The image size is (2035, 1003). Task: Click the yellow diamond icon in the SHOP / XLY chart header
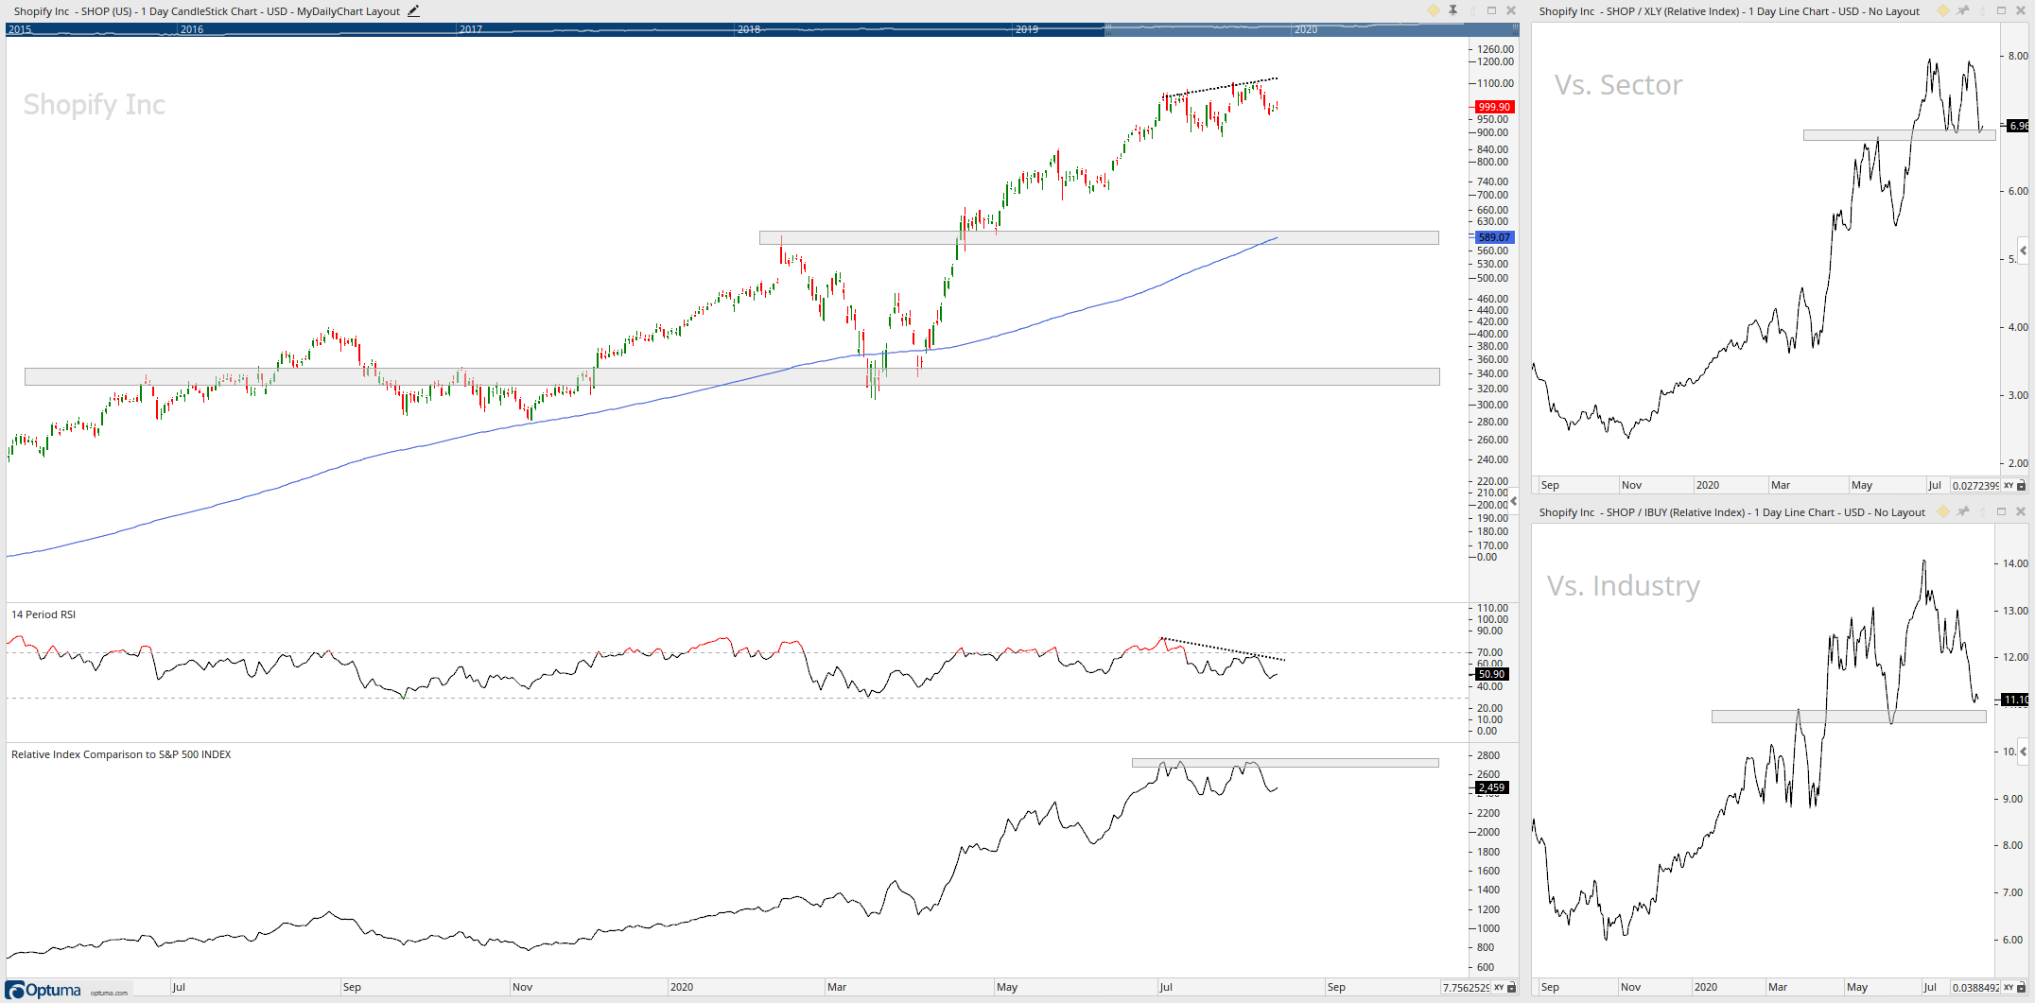[1943, 10]
